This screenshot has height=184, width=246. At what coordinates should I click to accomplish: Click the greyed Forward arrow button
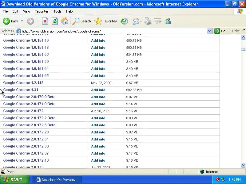(x=30, y=21)
